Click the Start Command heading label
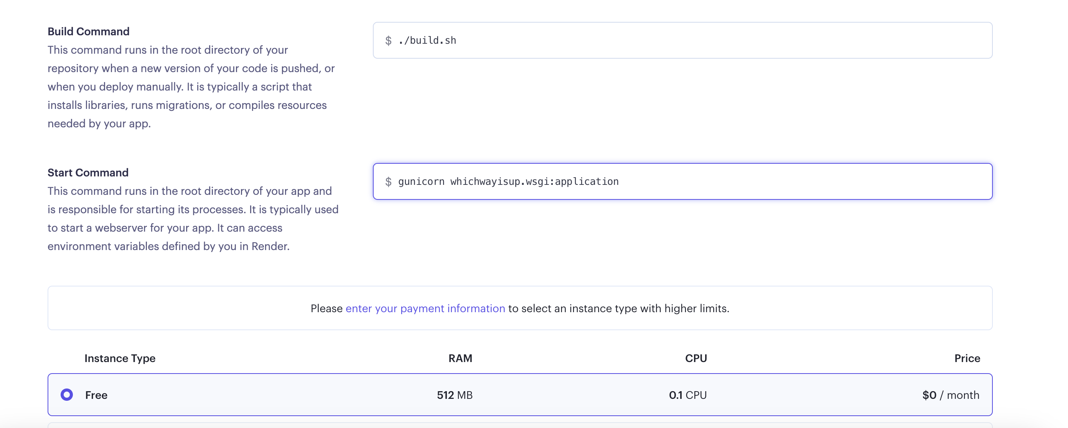Viewport: 1068px width, 428px height. 88,172
